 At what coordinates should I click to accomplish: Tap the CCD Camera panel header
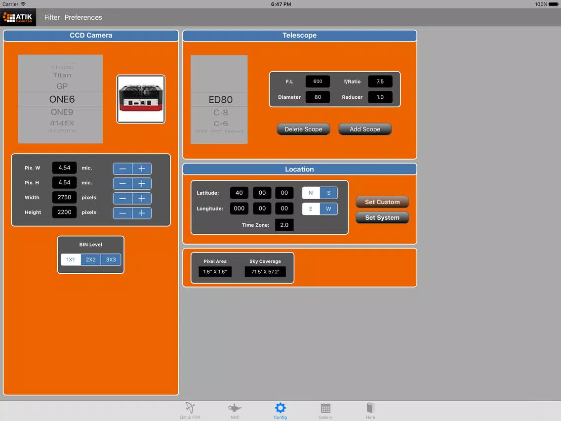point(91,36)
